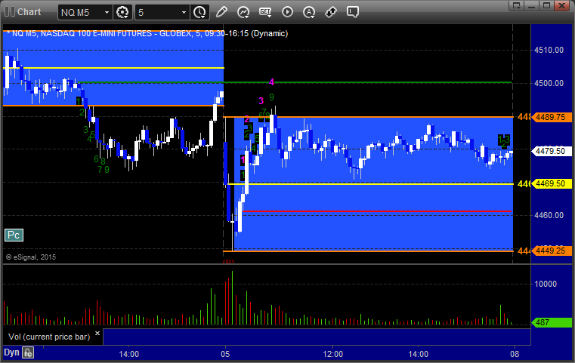This screenshot has width=575, height=363.
Task: Close the Chart window
Action: pos(561,5)
